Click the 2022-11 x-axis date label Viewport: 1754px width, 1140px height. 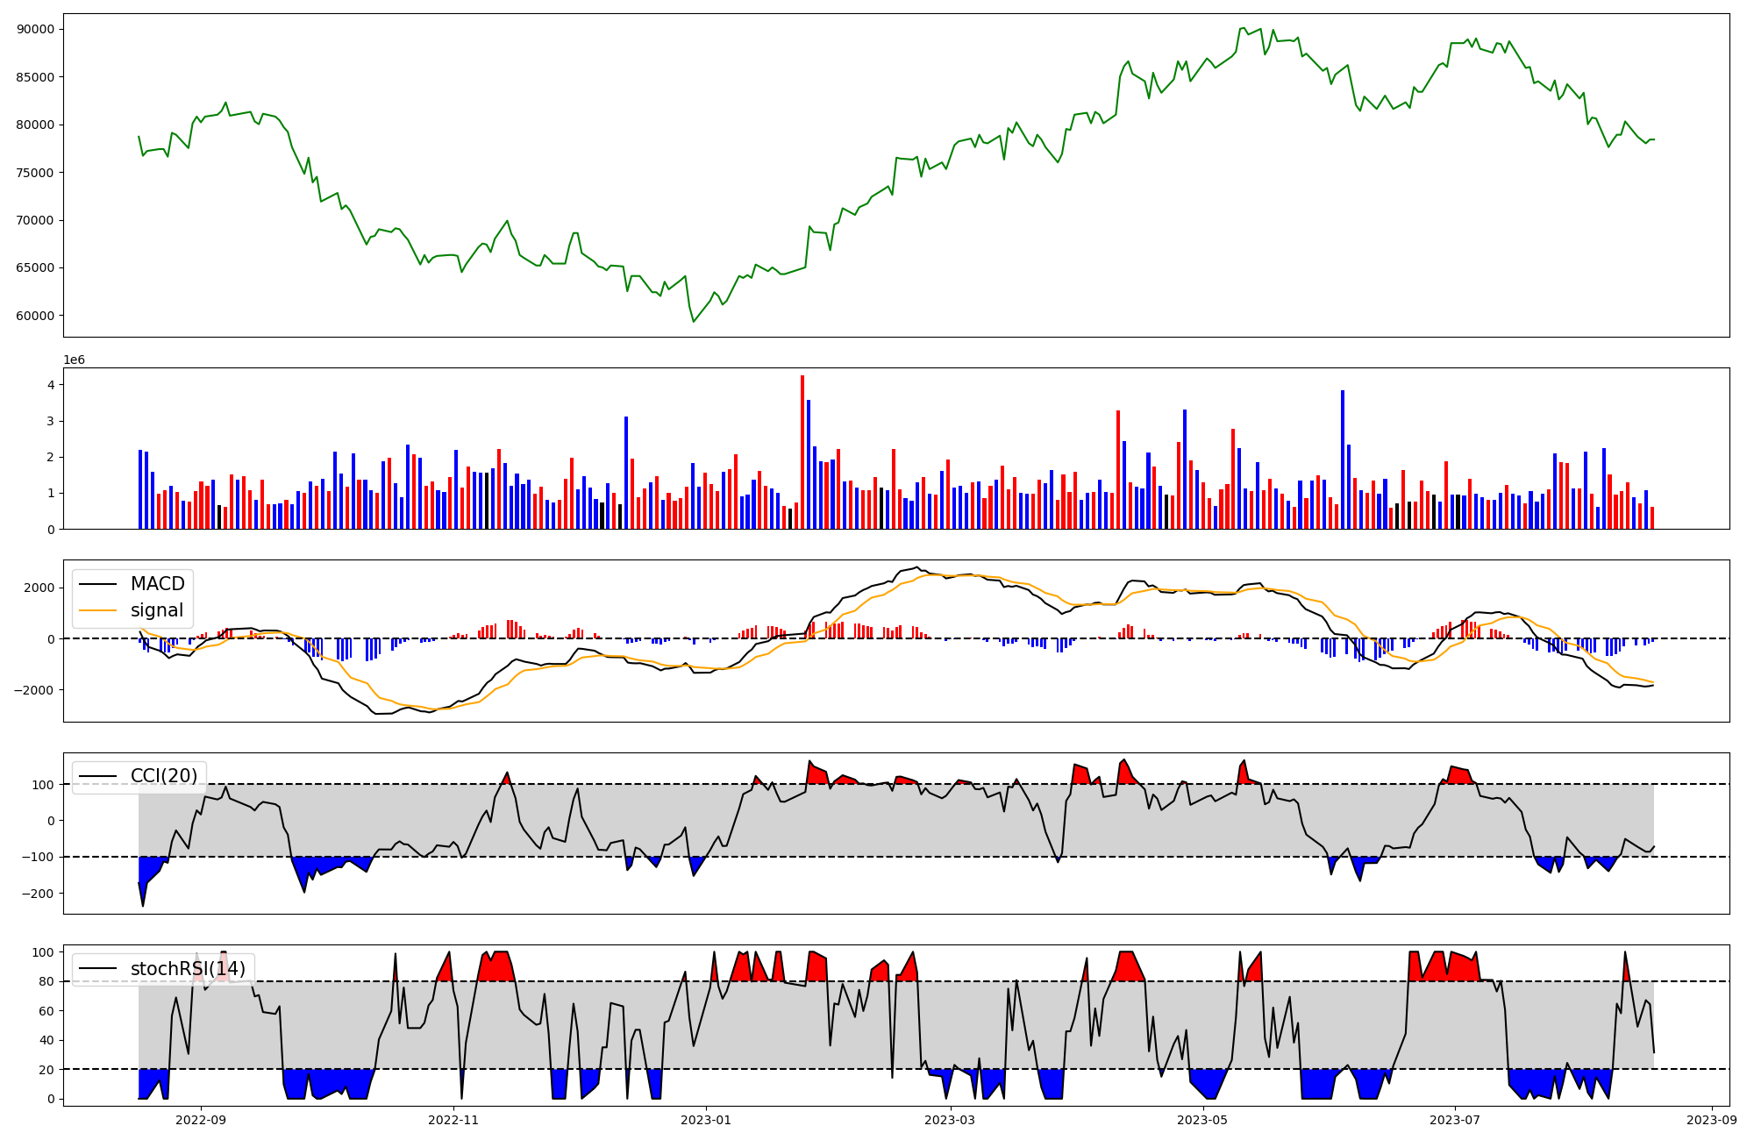click(x=454, y=1120)
